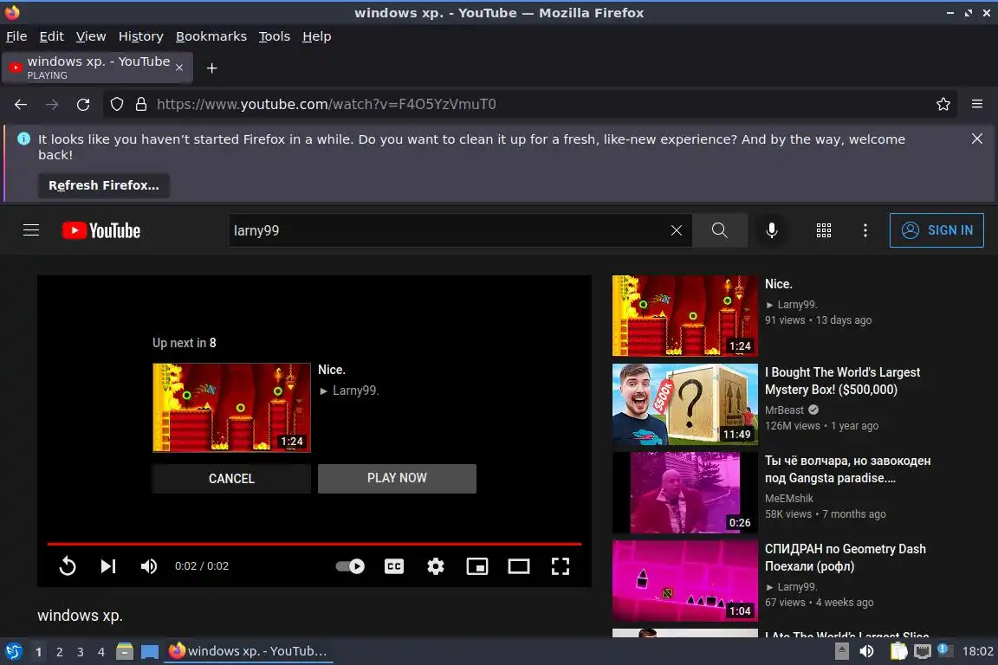The height and width of the screenshot is (665, 998).
Task: Click the MeEMshik channel name
Action: coord(788,498)
